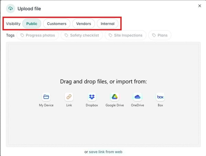Image resolution: width=206 pixels, height=156 pixels.
Task: Set visibility to Public
Action: tap(32, 24)
